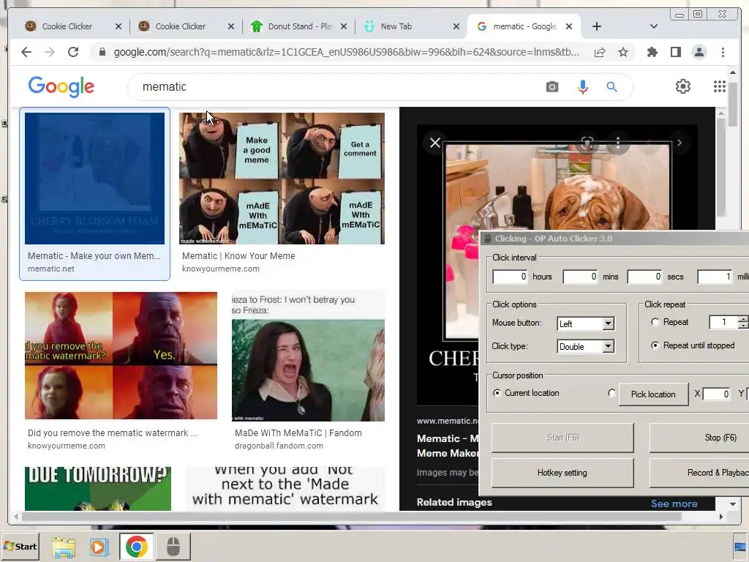
Task: Select the Repeat radio button
Action: tap(655, 322)
